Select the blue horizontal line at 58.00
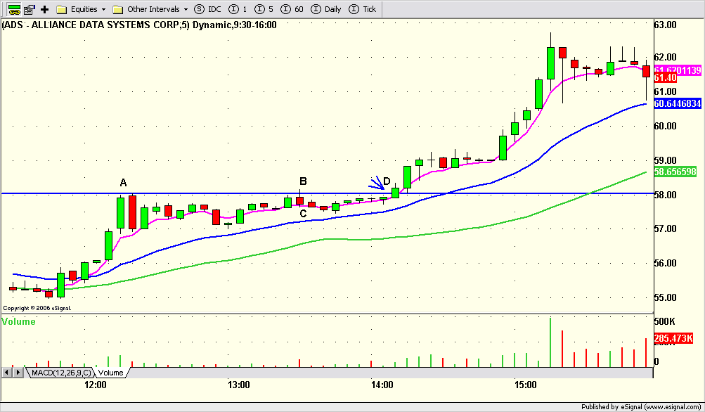 click(x=327, y=193)
